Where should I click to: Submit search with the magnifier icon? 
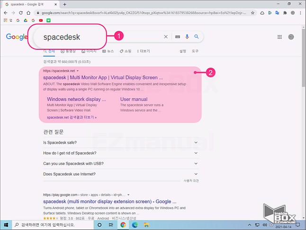[x=197, y=37]
